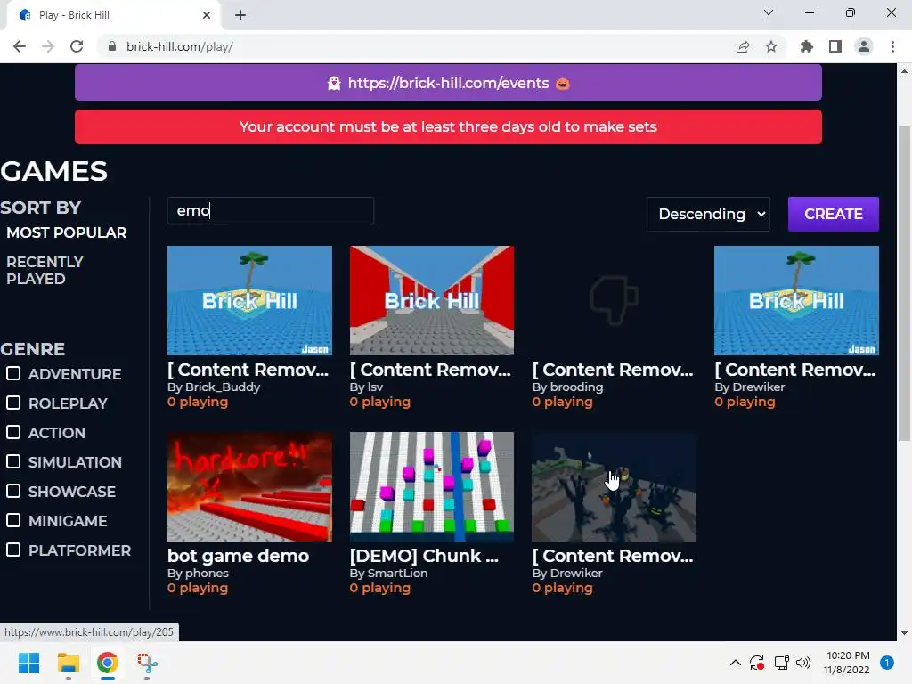Screen dimensions: 912x684
Task: Sort games by Recently Played
Action: pos(45,271)
